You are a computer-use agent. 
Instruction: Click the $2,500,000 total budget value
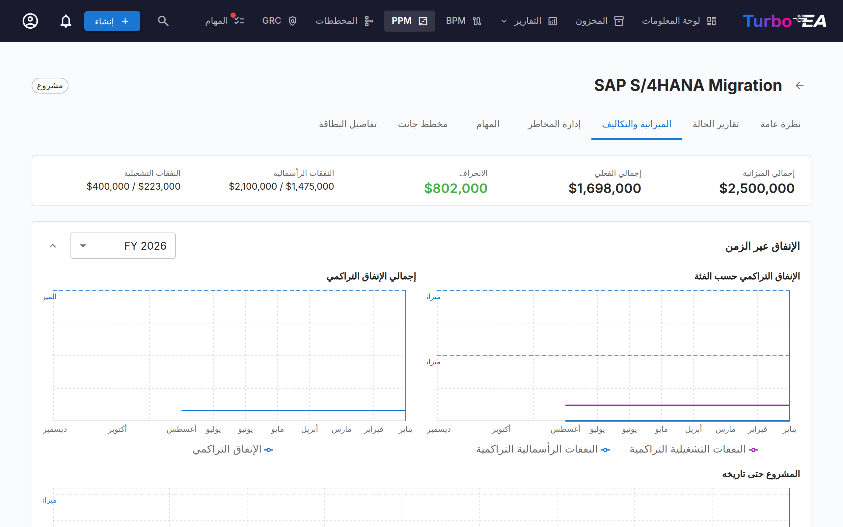click(x=757, y=188)
